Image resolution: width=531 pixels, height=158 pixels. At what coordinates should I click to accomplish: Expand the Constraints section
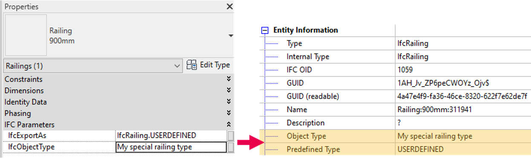coord(229,79)
